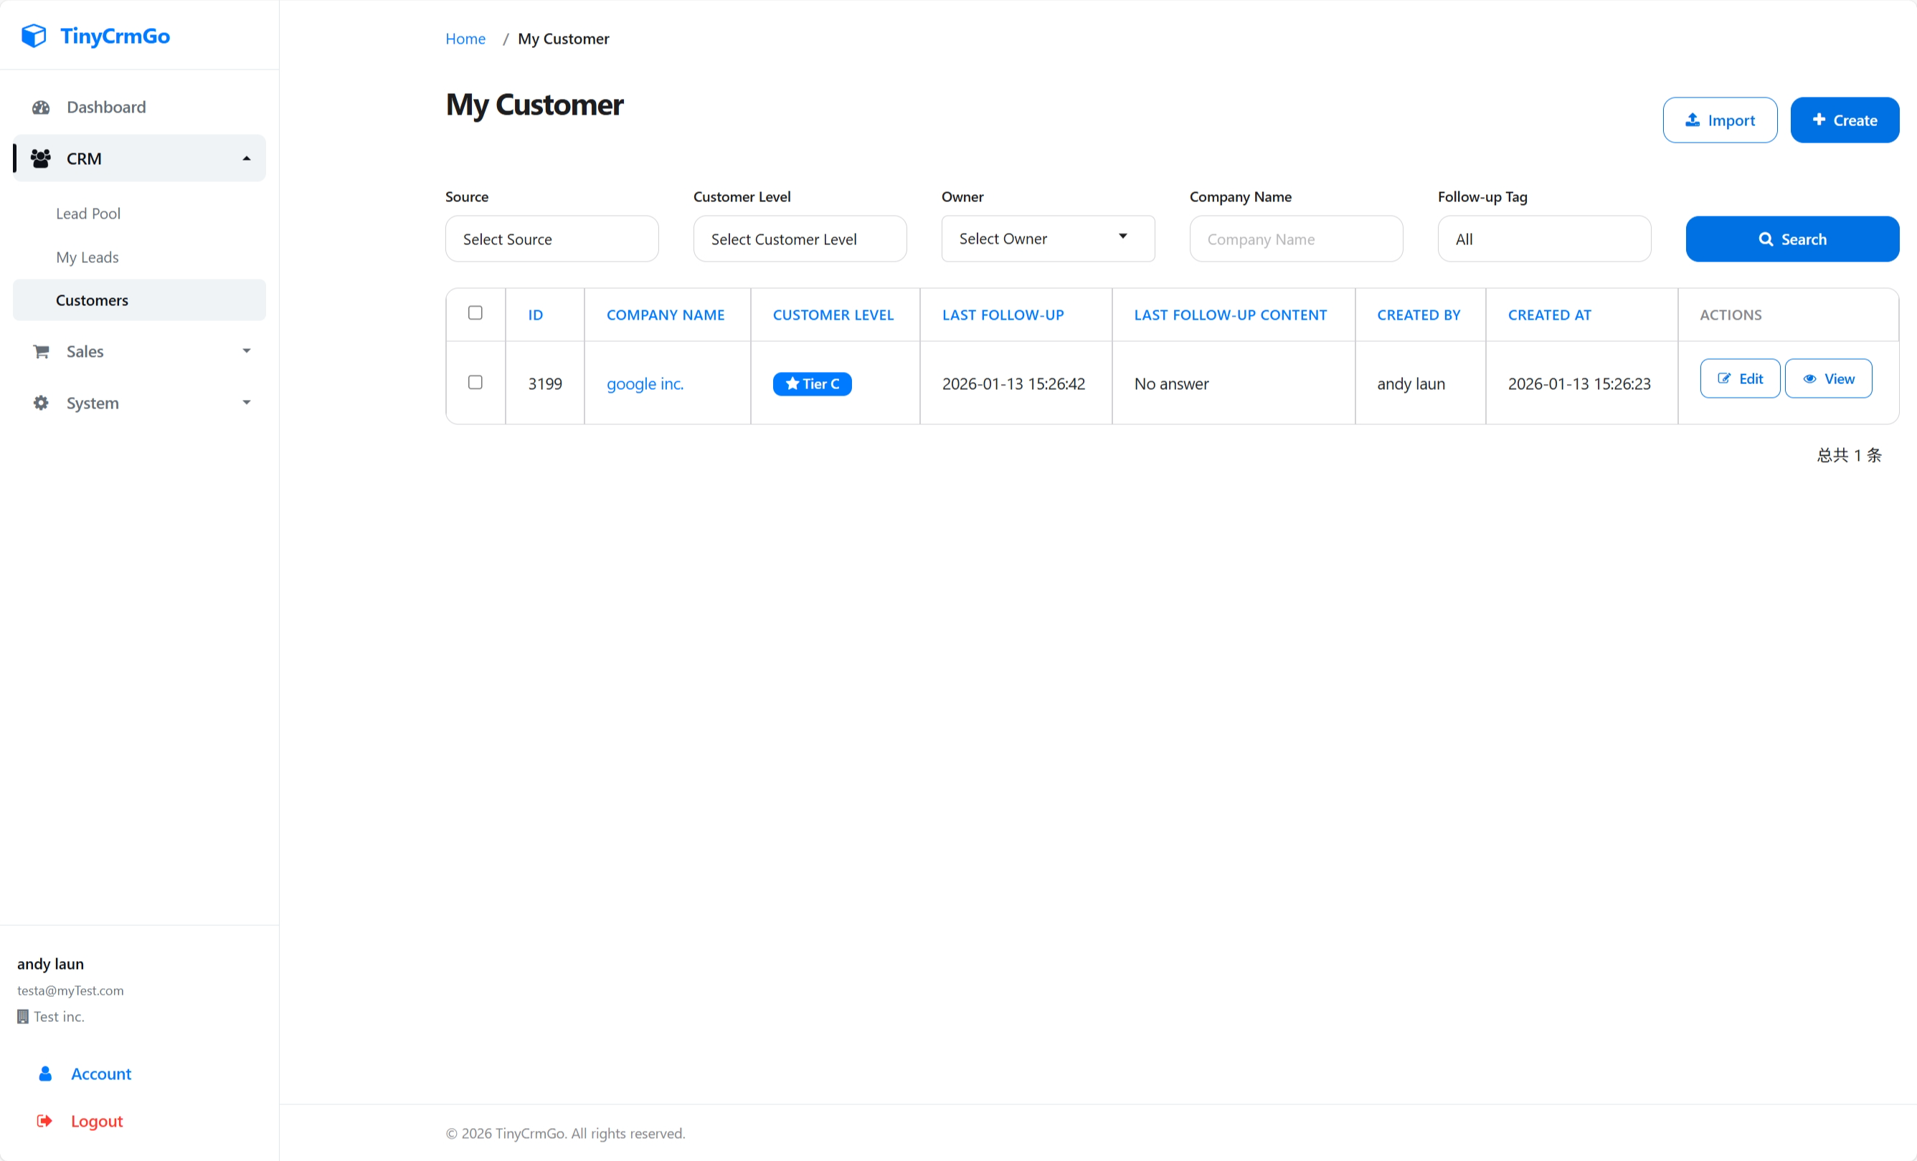Toggle the Tier C badge on google inc.

[811, 383]
